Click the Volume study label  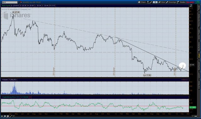click(5, 80)
